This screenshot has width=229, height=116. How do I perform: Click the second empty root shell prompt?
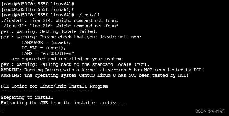(x=37, y=10)
